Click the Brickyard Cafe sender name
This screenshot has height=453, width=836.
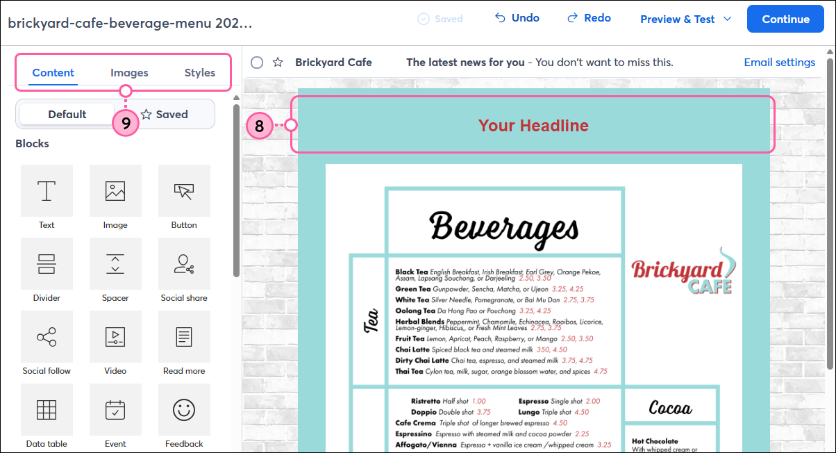(x=333, y=63)
